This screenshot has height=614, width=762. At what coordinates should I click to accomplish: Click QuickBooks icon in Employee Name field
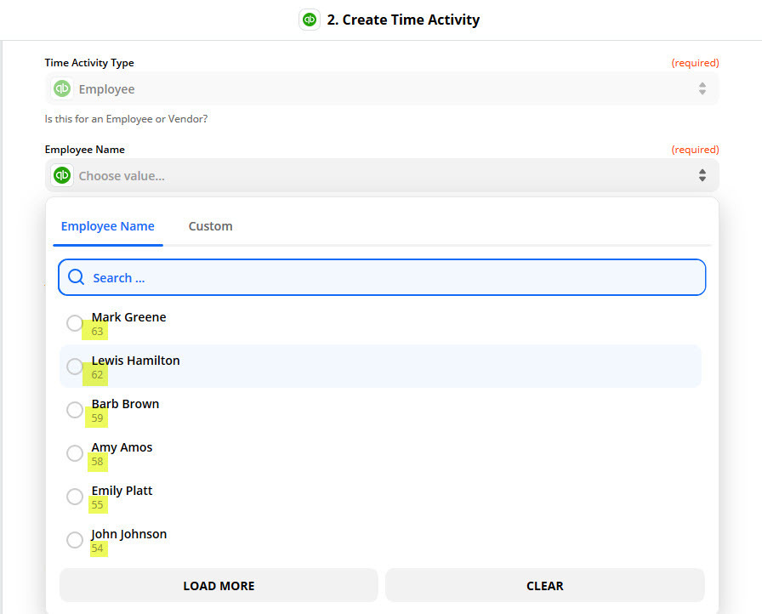click(62, 175)
